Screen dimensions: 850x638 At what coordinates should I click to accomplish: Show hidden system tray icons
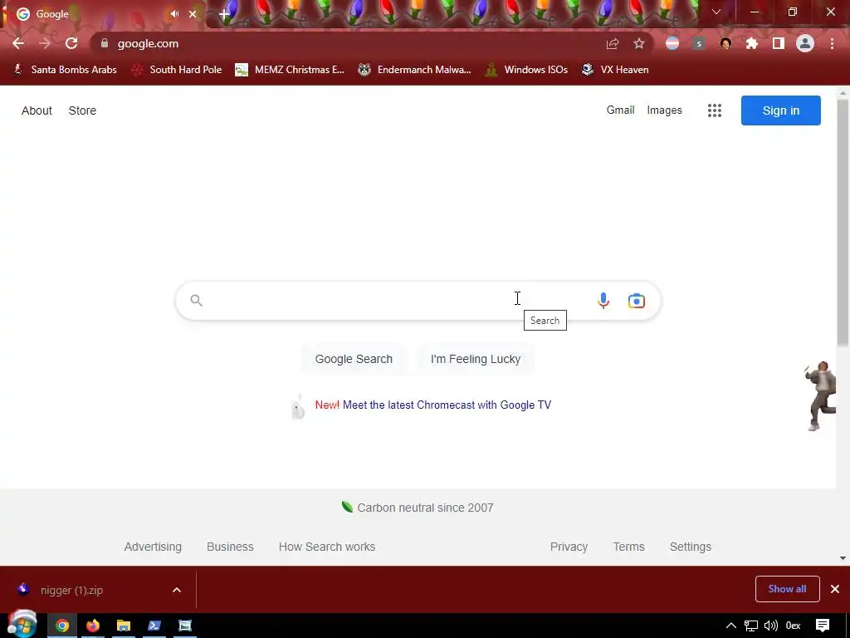pyautogui.click(x=730, y=626)
